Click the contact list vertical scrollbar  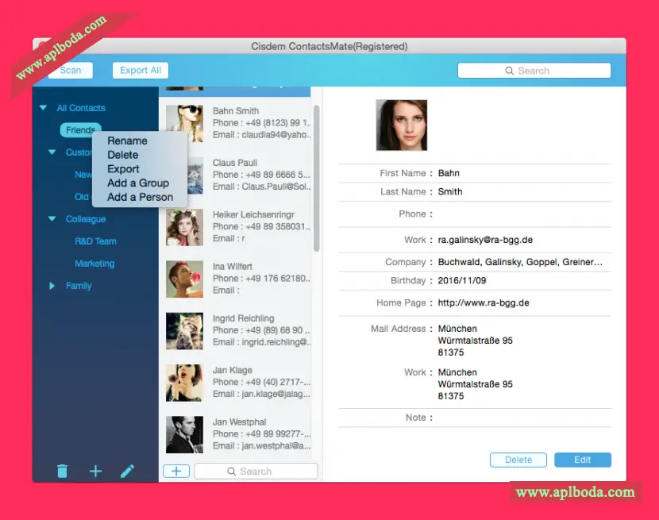317,179
